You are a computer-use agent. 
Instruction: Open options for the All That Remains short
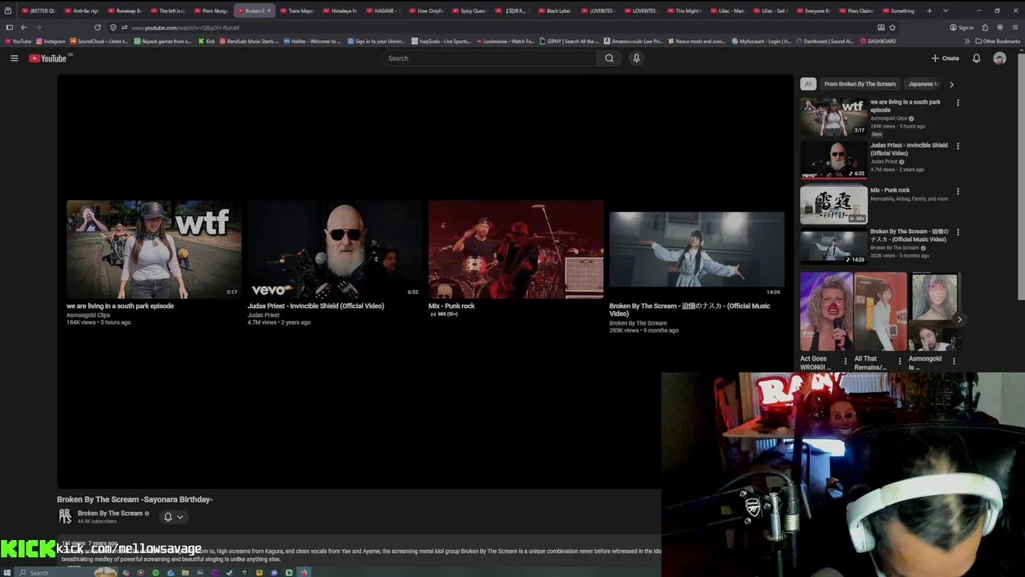pos(899,361)
